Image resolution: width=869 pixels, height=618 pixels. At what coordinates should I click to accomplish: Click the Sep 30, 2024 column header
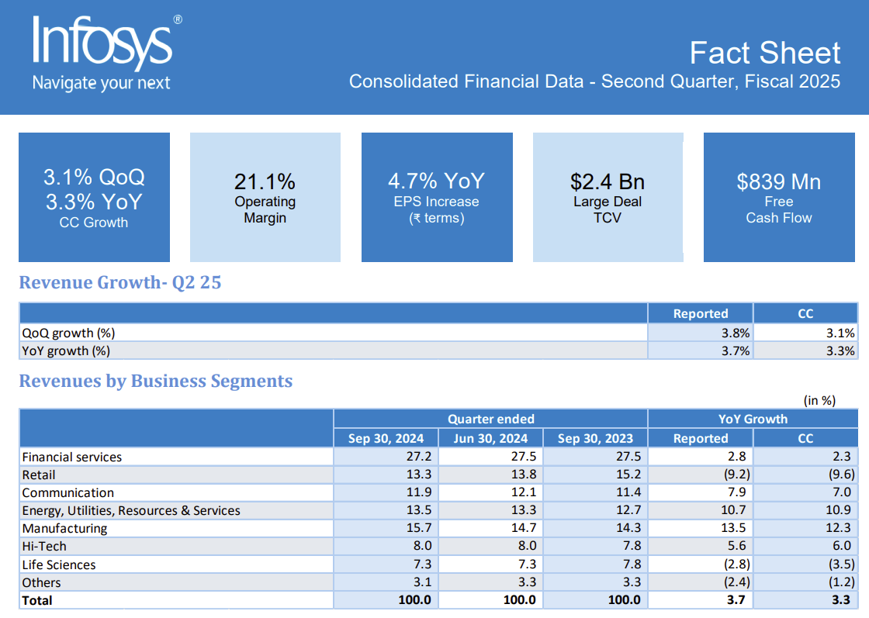pos(386,438)
